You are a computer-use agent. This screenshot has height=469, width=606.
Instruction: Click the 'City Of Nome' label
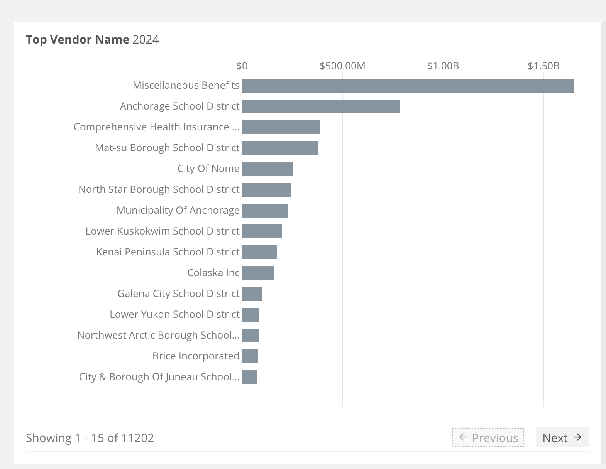pyautogui.click(x=208, y=169)
